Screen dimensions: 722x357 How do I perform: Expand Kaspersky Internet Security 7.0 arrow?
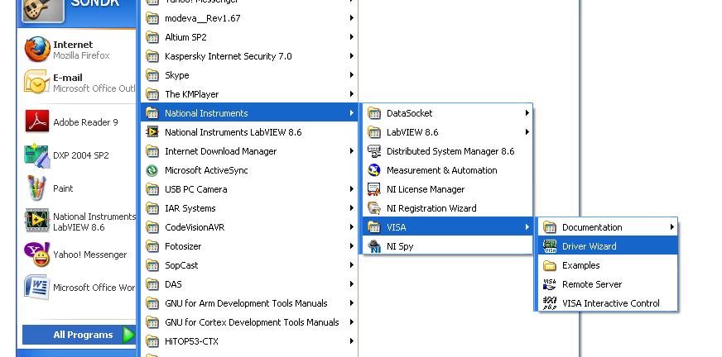pos(351,56)
